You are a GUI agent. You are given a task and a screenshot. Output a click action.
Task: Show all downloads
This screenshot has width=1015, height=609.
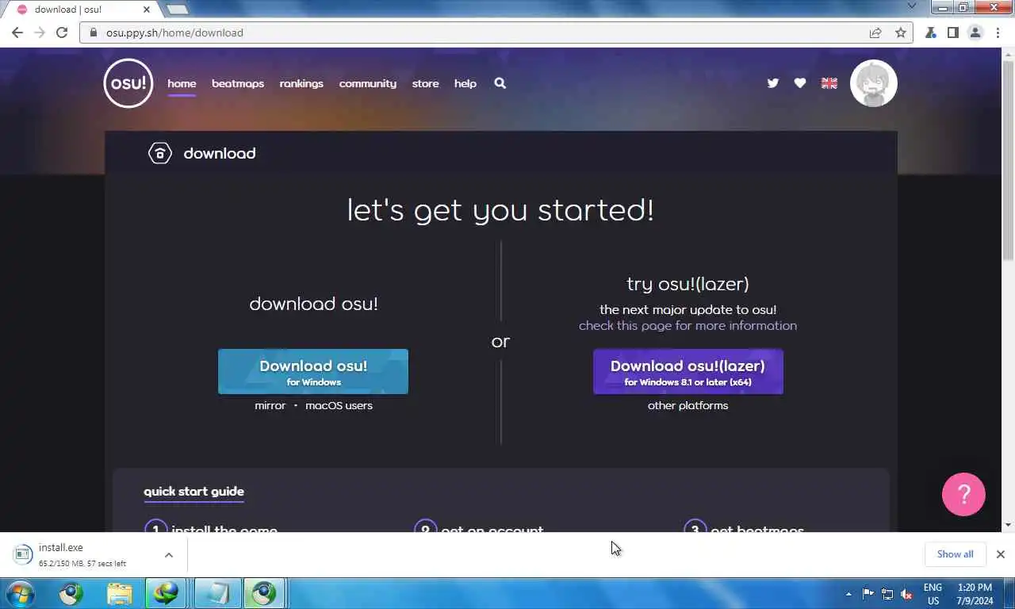pyautogui.click(x=955, y=554)
